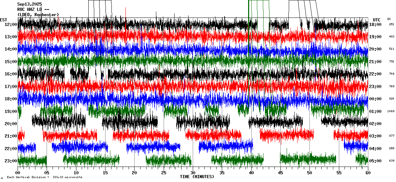Click the DC value 251
The image size is (396, 182).
click(391, 25)
